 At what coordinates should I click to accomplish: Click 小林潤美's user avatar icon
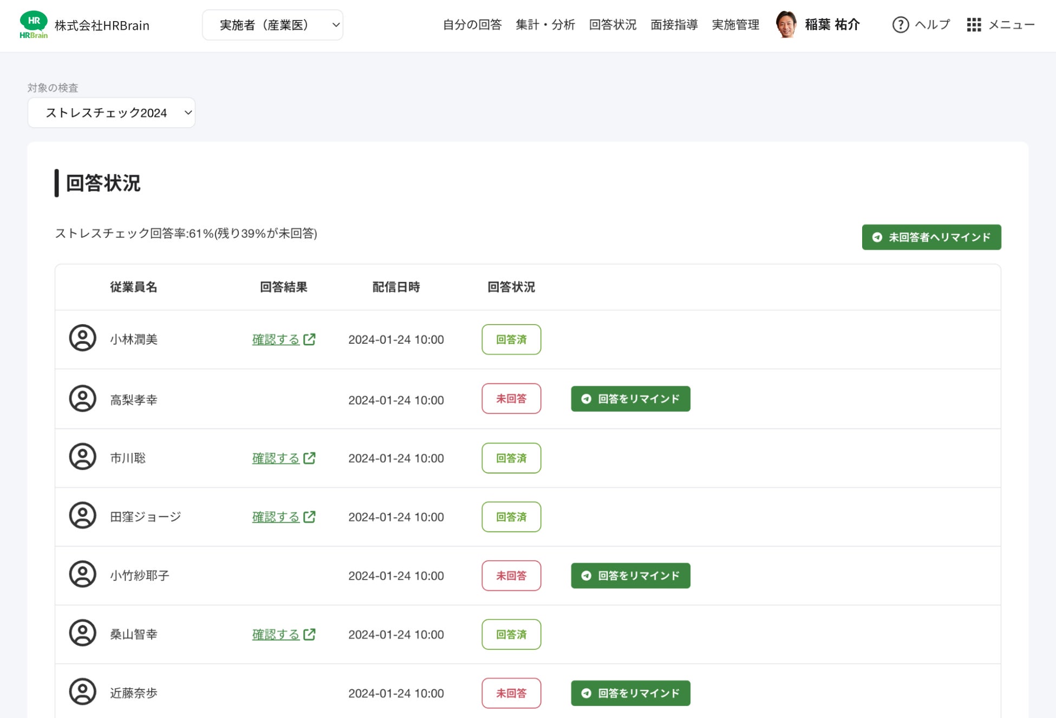pos(82,339)
